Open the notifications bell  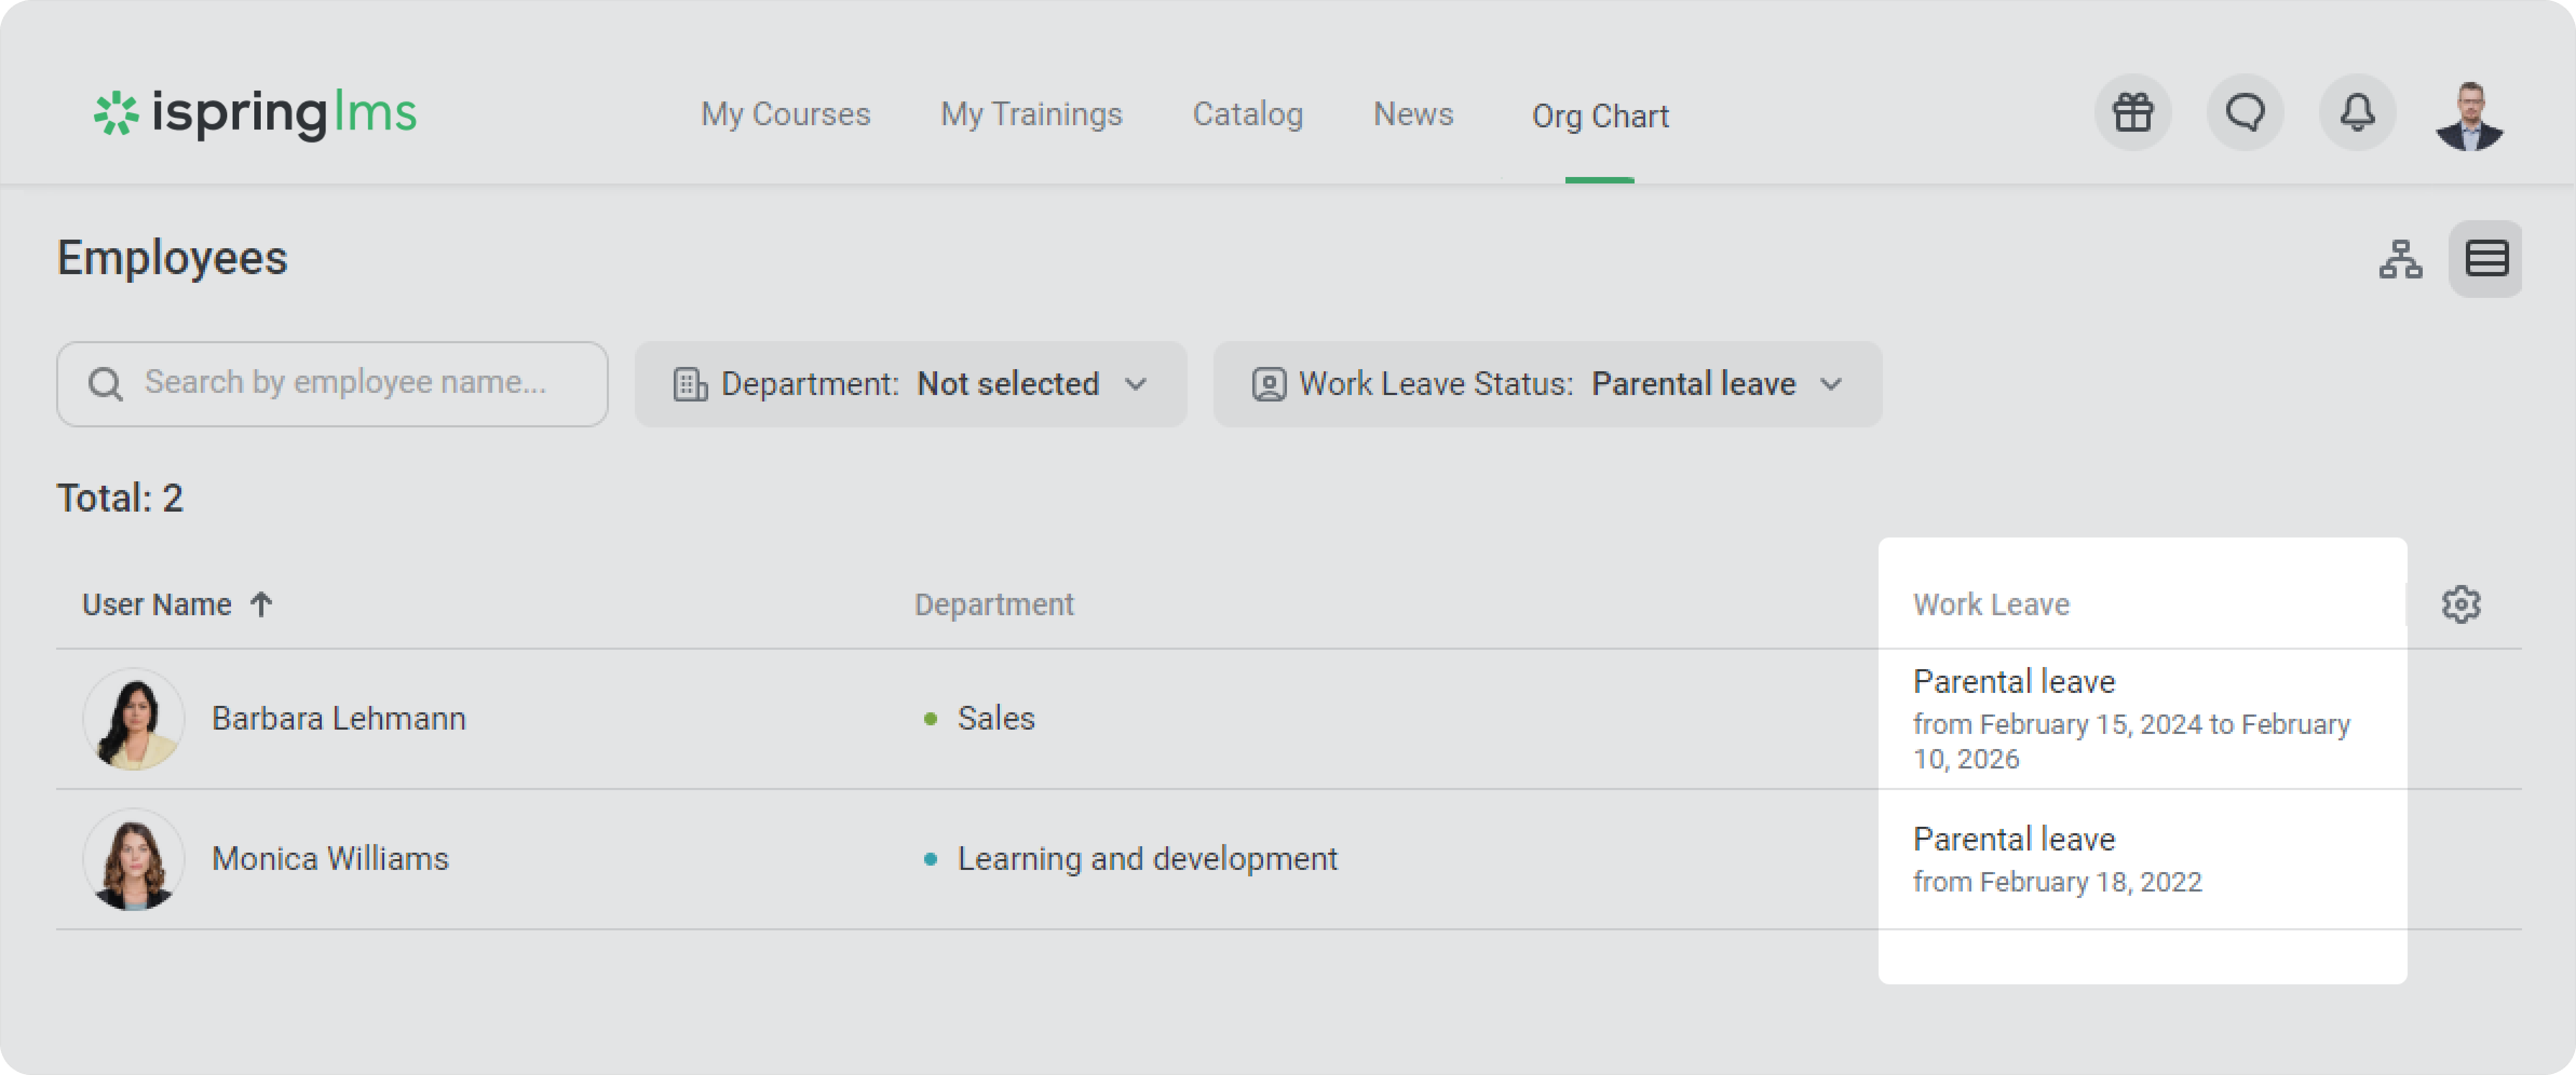(x=2357, y=113)
